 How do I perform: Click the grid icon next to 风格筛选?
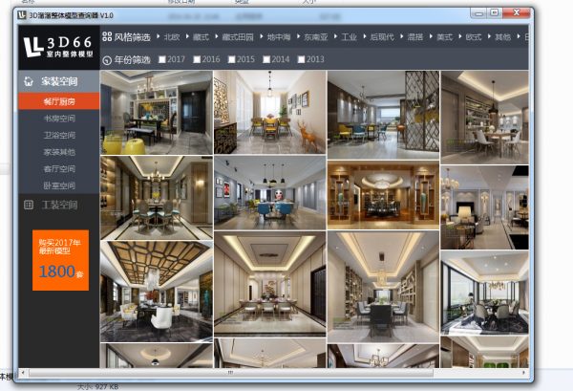(106, 37)
